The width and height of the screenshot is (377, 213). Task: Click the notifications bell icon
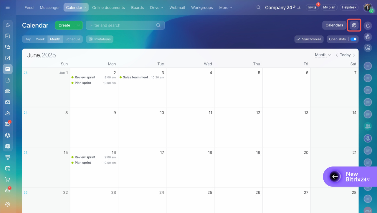coord(368,26)
